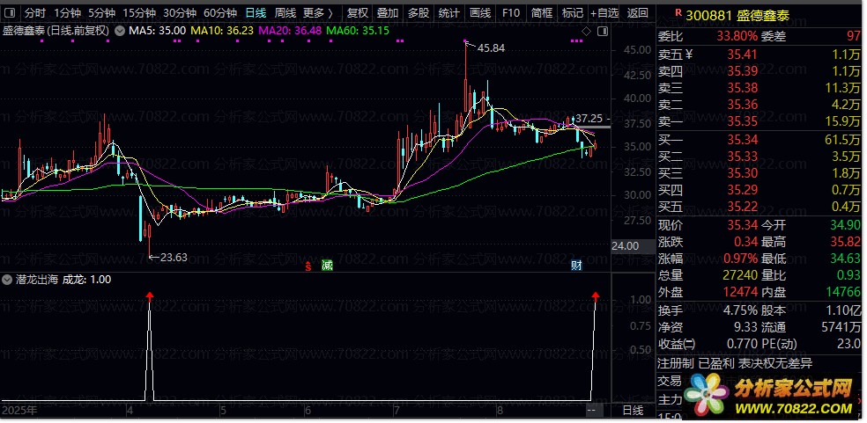The width and height of the screenshot is (867, 423).
Task: Click the 37.25 price line label
Action: 589,119
